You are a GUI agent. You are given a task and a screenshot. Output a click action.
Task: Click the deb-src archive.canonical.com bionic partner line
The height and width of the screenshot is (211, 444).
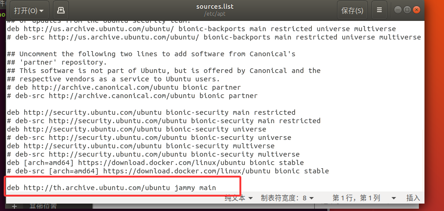132,96
